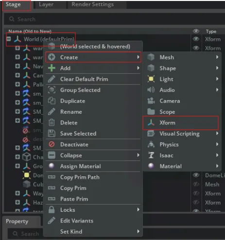
Task: Expand the Physics submenu arrow
Action: [217, 144]
